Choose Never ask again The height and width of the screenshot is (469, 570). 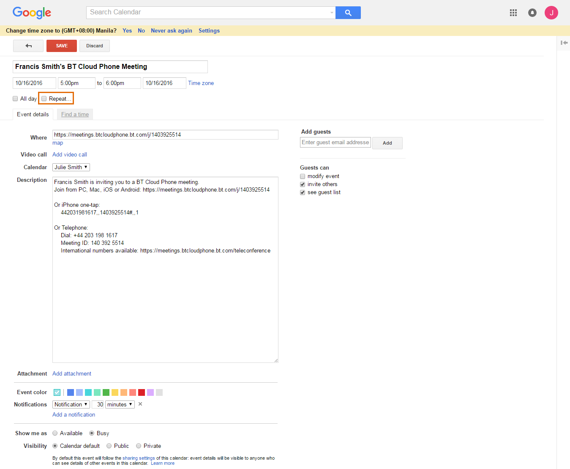172,30
